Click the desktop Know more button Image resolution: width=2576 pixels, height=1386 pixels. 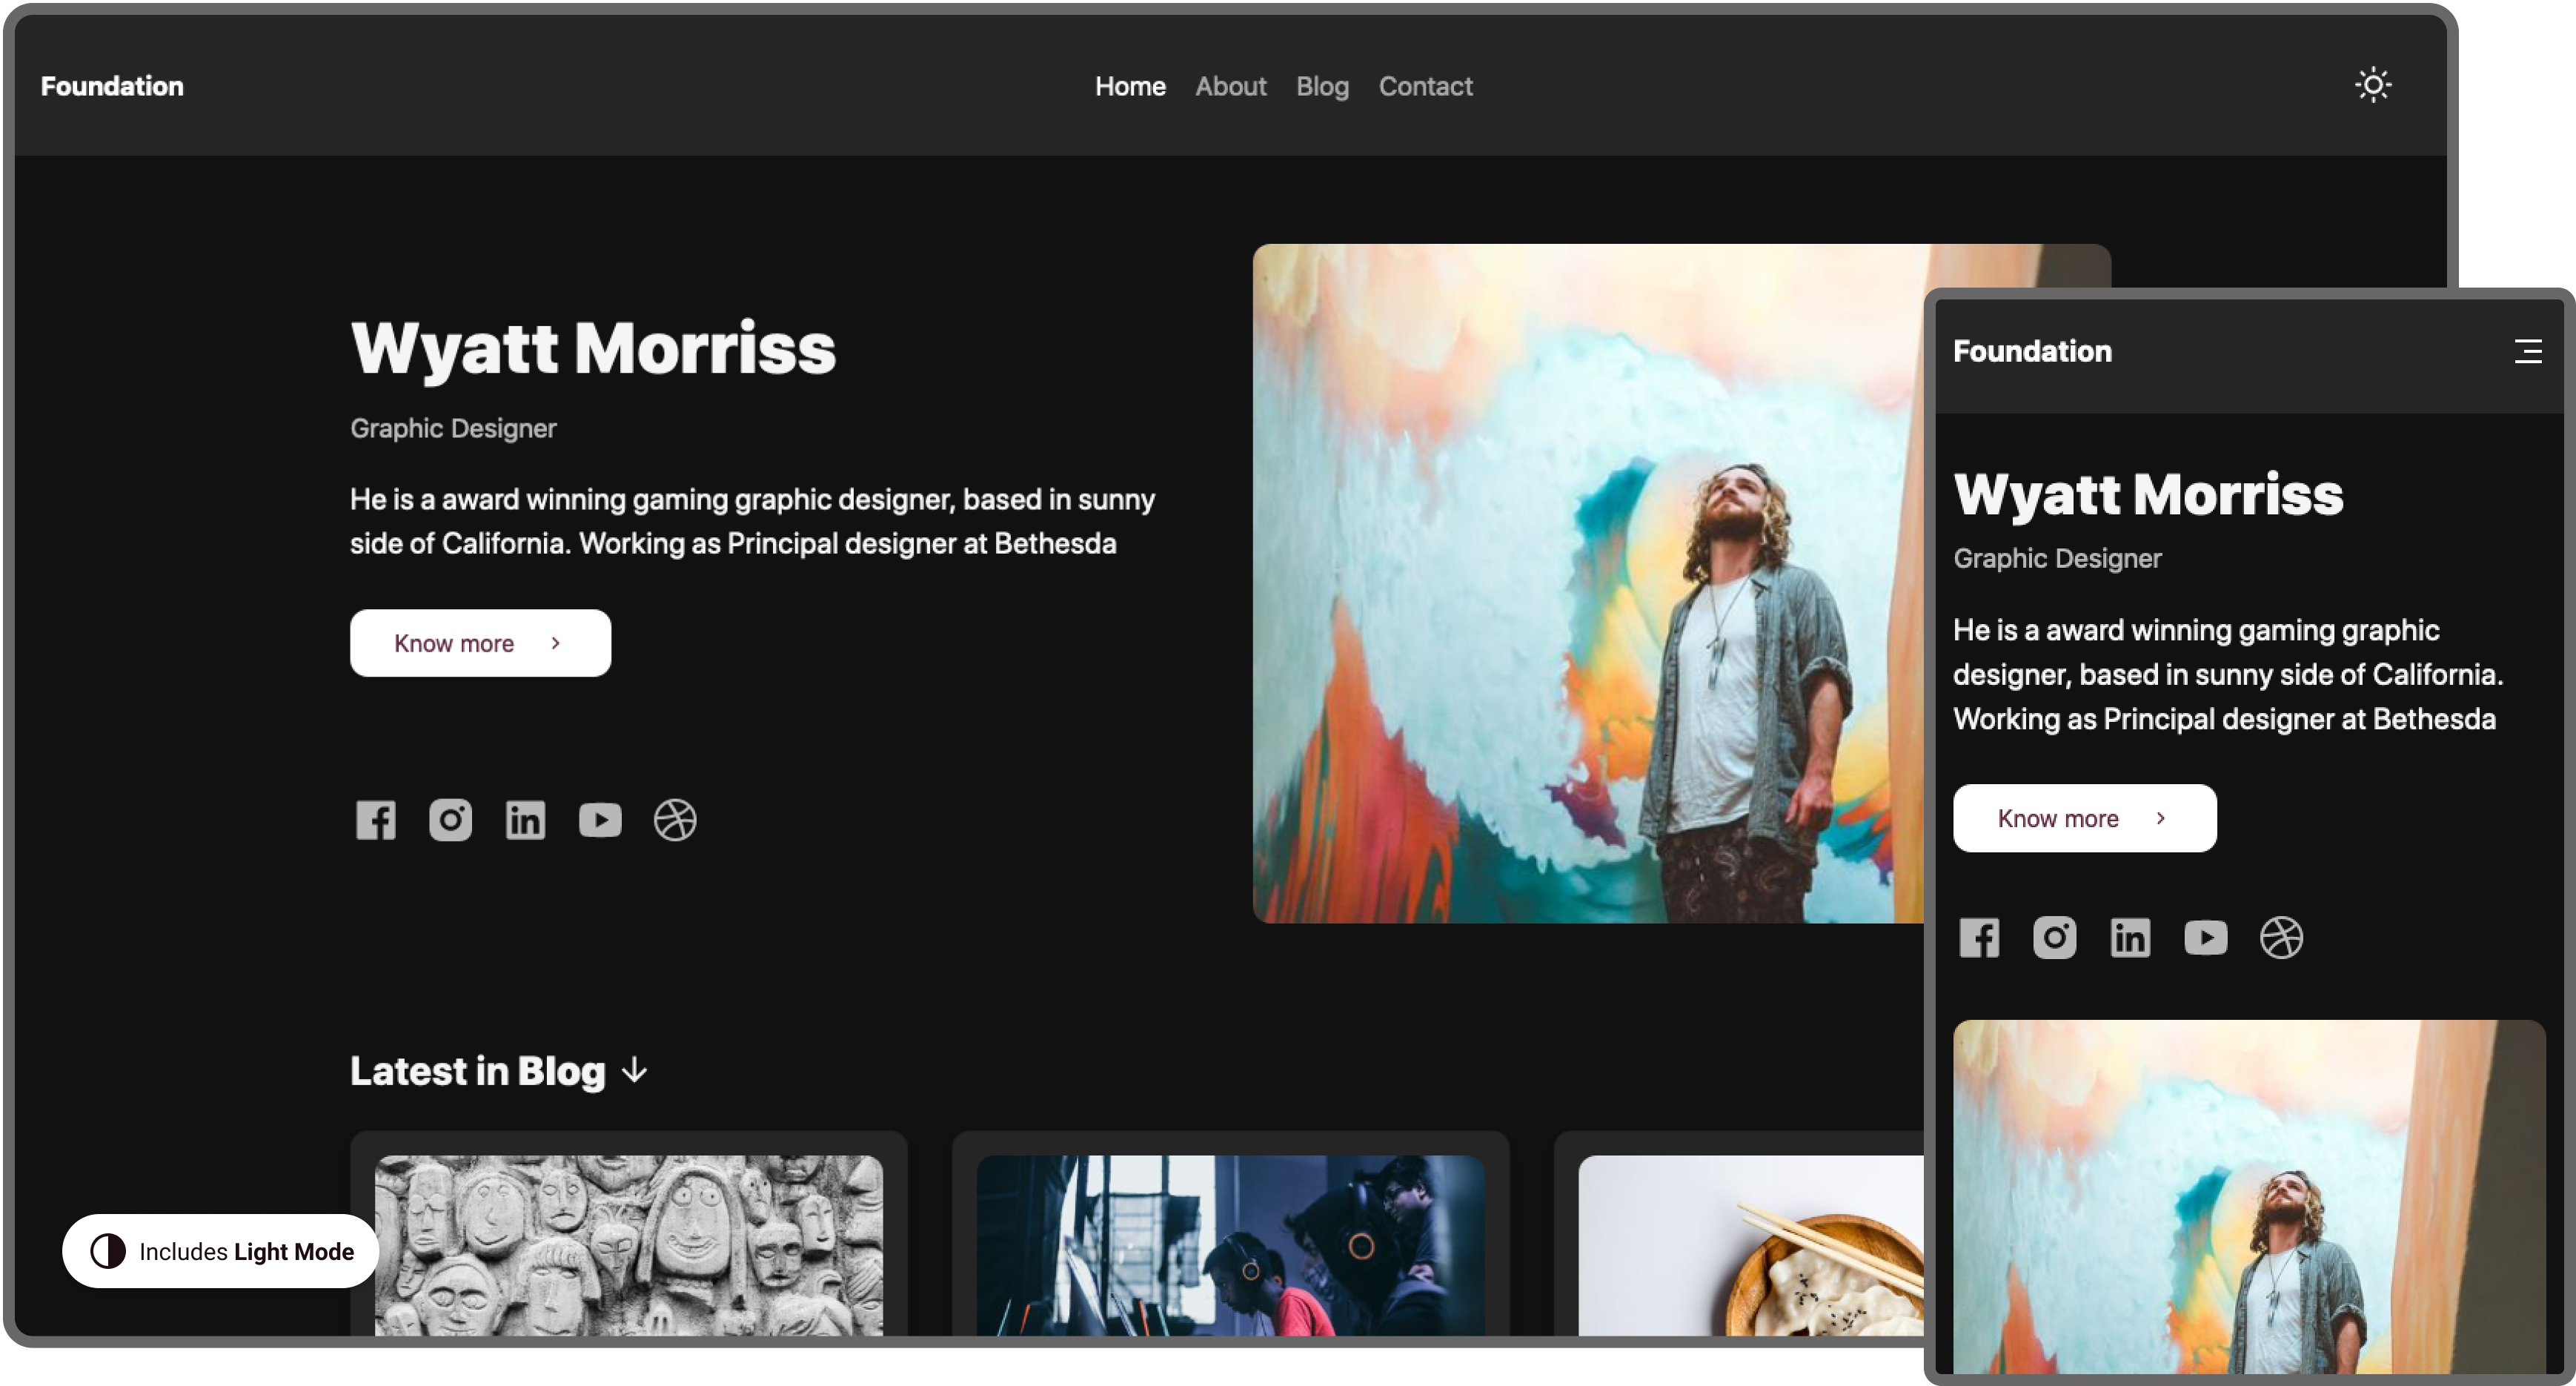point(480,643)
